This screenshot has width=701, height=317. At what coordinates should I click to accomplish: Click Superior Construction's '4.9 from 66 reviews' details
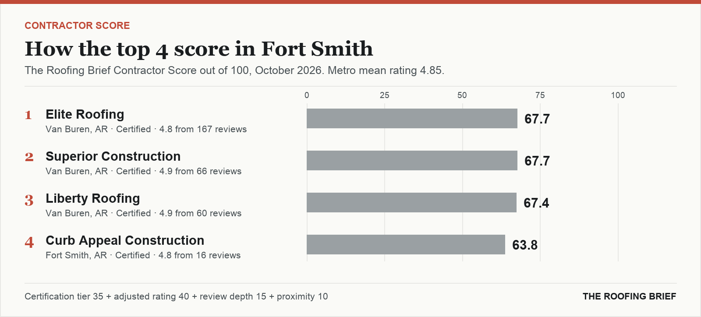200,171
